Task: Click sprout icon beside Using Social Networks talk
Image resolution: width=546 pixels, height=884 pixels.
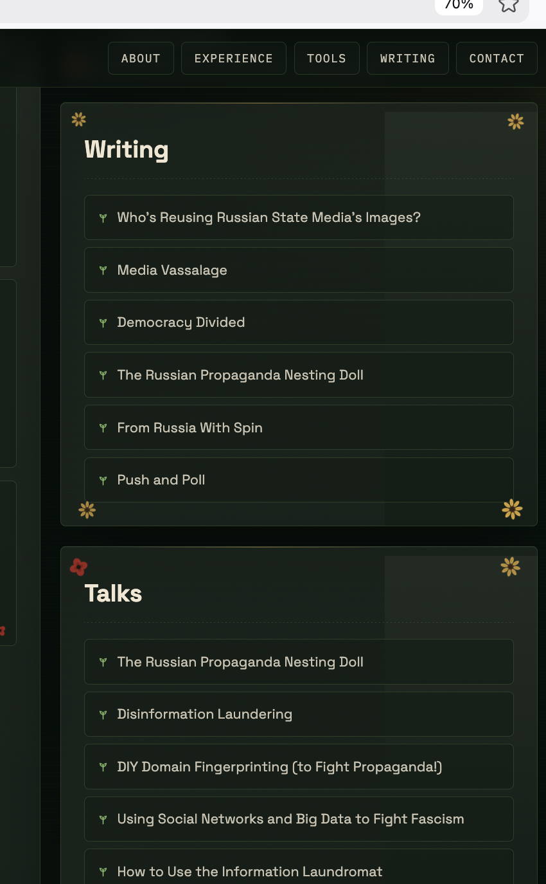Action: coord(103,820)
